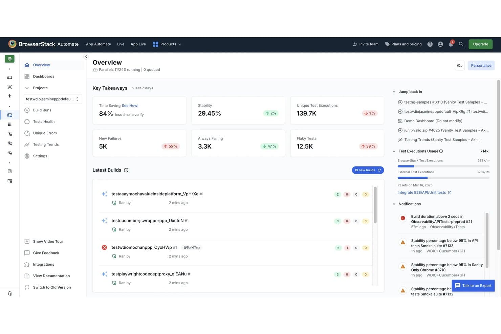Click the search magnifier icon
The height and width of the screenshot is (334, 501).
click(x=461, y=44)
